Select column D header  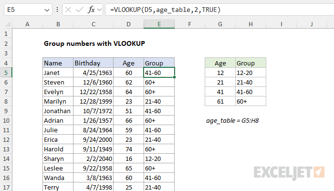click(128, 24)
